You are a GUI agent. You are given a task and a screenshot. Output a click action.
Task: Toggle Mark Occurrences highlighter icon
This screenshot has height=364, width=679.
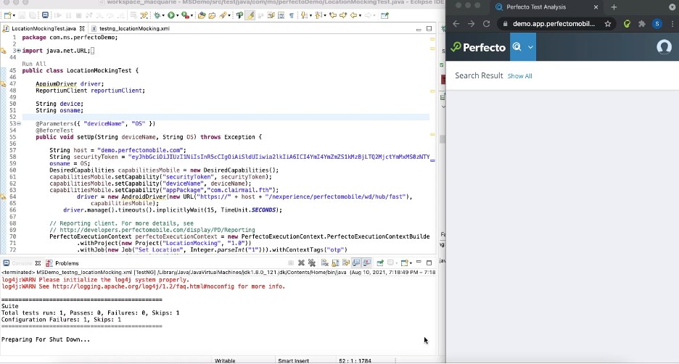(x=250, y=15)
